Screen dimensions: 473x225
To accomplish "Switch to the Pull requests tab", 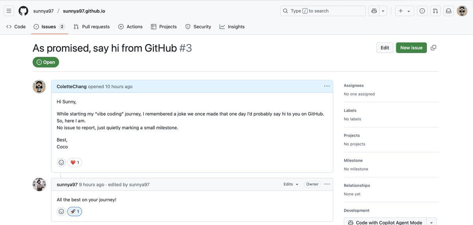I will click(92, 27).
